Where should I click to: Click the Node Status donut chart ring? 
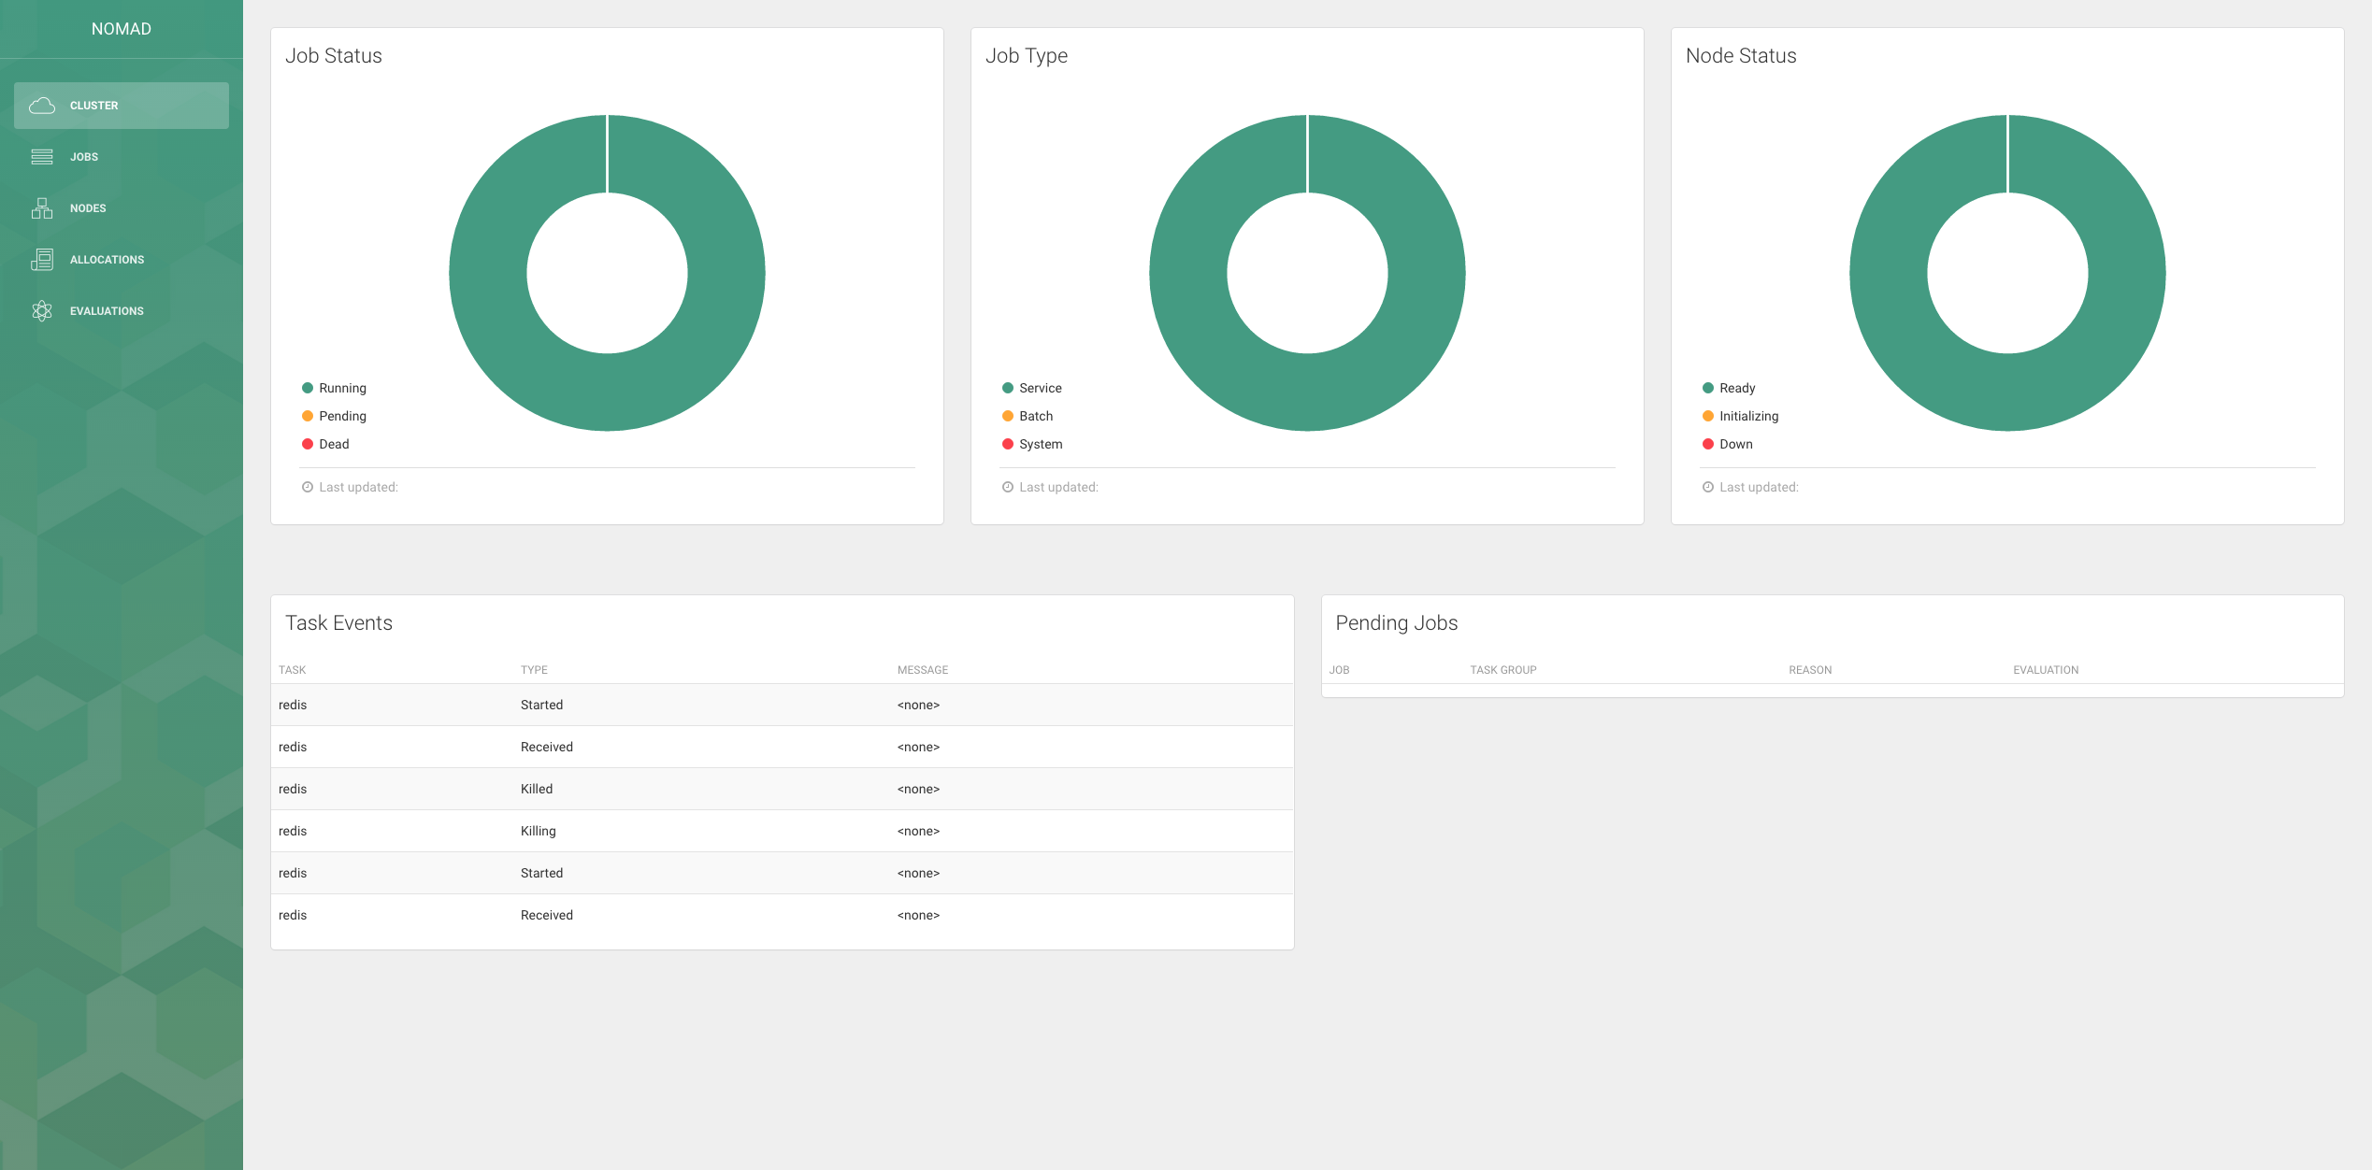click(x=2125, y=273)
